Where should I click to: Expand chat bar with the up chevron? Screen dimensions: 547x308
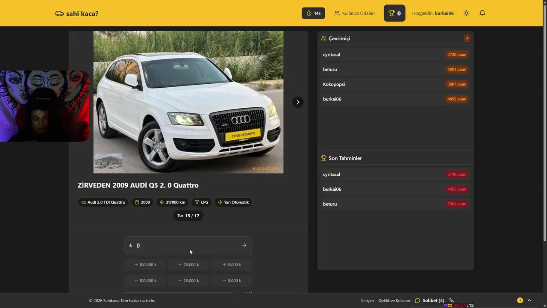pyautogui.click(x=529, y=300)
